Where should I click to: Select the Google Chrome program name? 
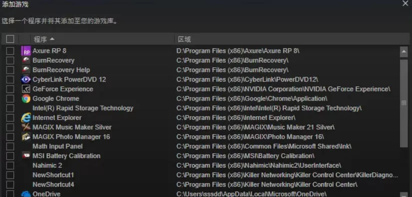pos(56,98)
